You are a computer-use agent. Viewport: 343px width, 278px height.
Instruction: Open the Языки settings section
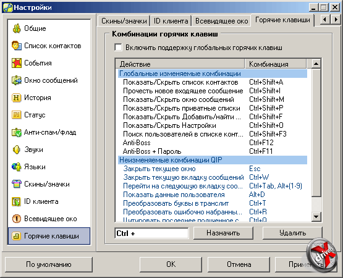[x=49, y=167]
